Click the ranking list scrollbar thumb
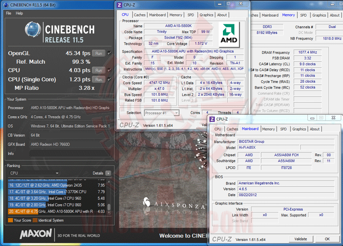Image resolution: width=343 pixels, height=246 pixels. coord(109,207)
